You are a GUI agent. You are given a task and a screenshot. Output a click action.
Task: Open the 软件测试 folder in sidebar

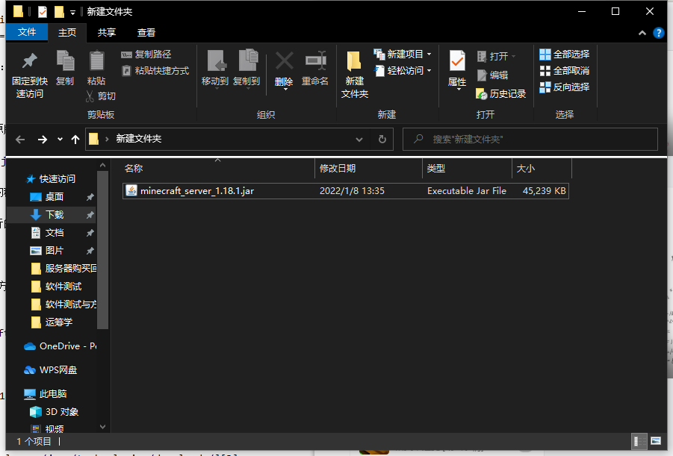point(57,287)
